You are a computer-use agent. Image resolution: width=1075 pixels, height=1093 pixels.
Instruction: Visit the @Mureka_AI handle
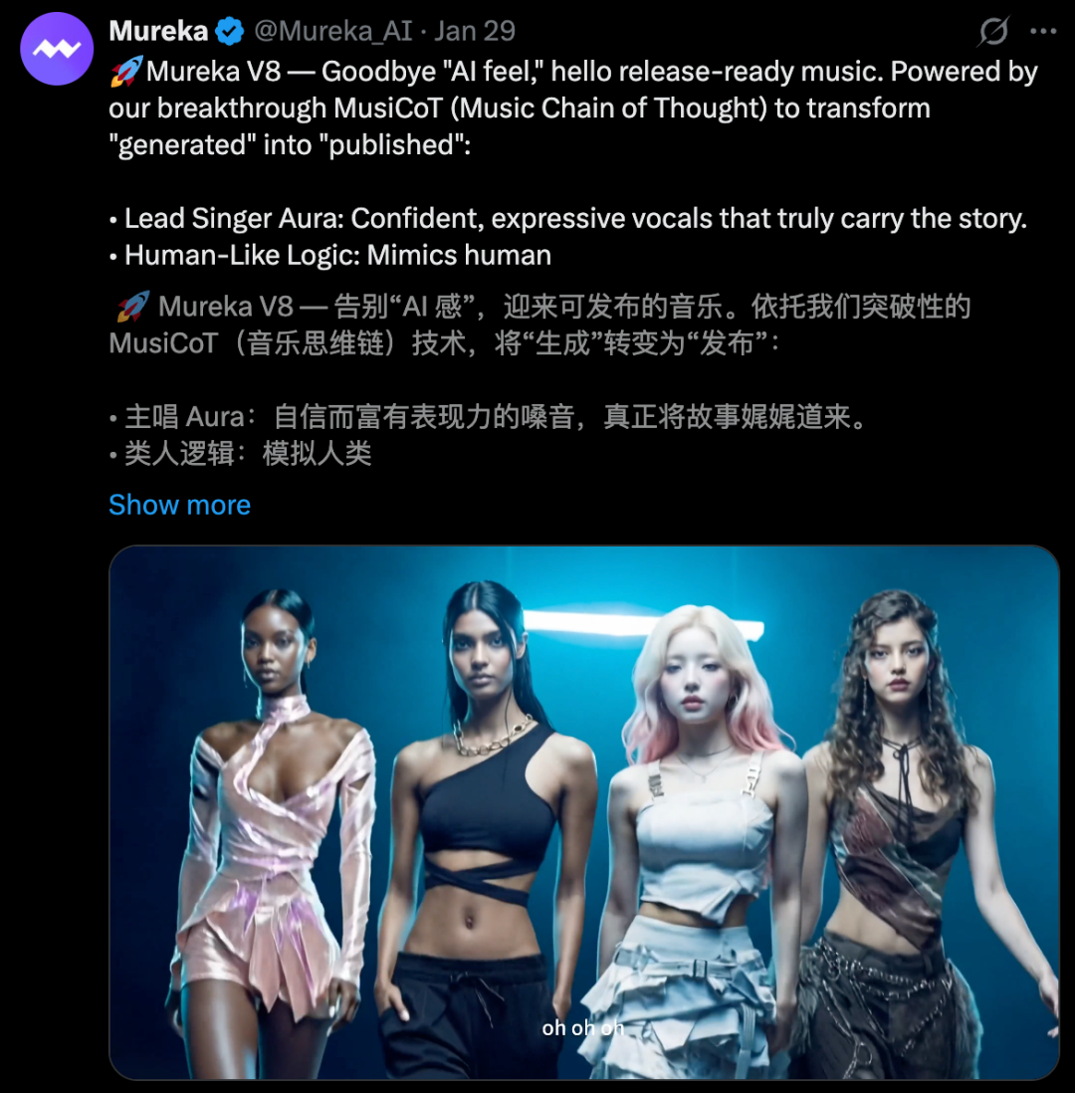point(333,32)
